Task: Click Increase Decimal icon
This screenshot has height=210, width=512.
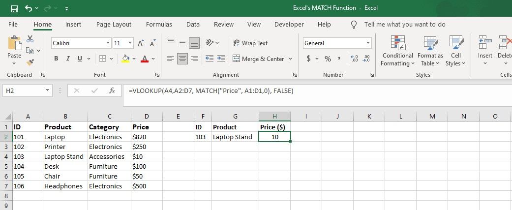Action: [354, 59]
